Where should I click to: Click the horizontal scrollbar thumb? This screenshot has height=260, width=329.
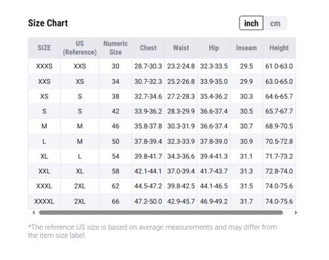pyautogui.click(x=161, y=213)
